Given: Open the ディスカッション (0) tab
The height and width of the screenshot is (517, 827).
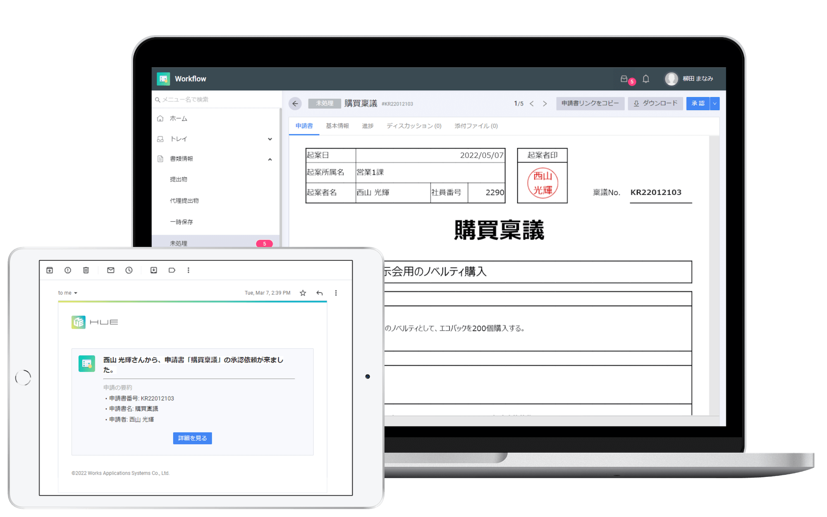Looking at the screenshot, I should click(x=413, y=126).
